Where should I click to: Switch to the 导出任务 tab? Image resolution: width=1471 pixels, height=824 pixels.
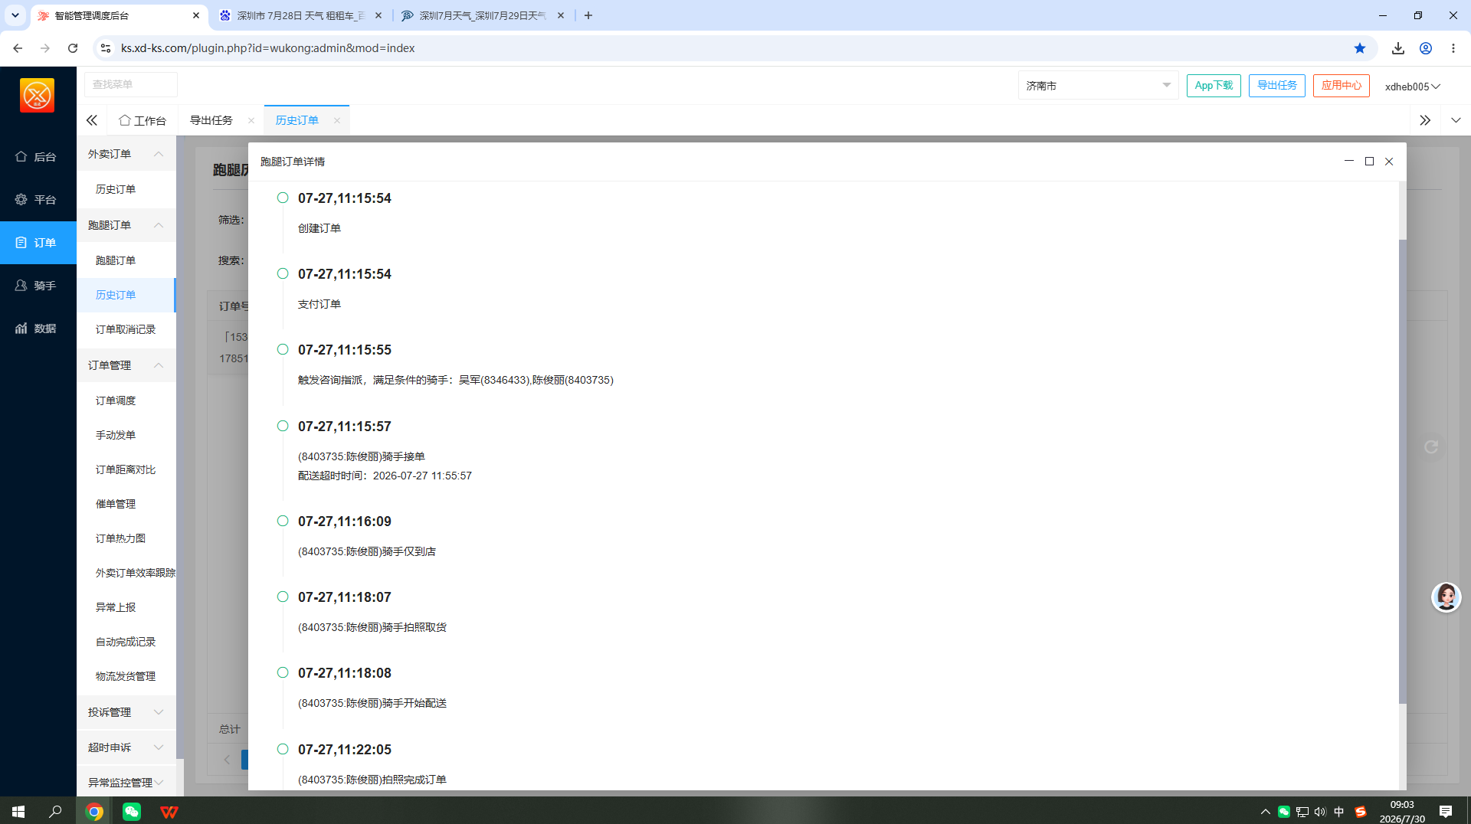pos(211,120)
